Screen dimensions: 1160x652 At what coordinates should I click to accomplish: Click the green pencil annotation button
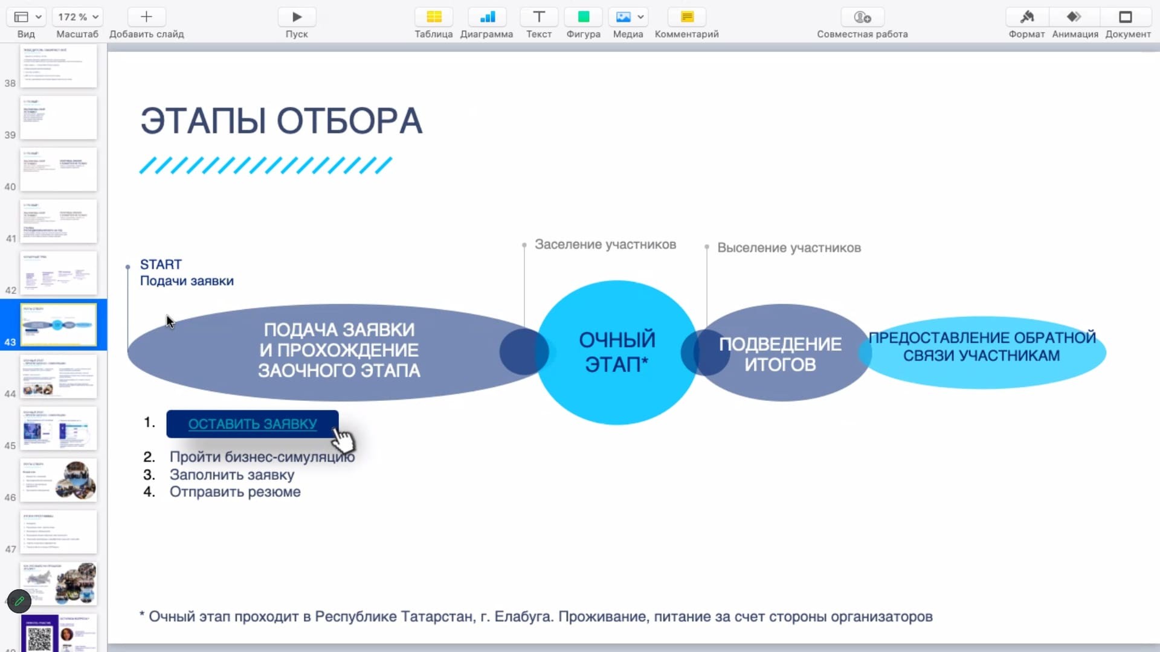tap(19, 601)
